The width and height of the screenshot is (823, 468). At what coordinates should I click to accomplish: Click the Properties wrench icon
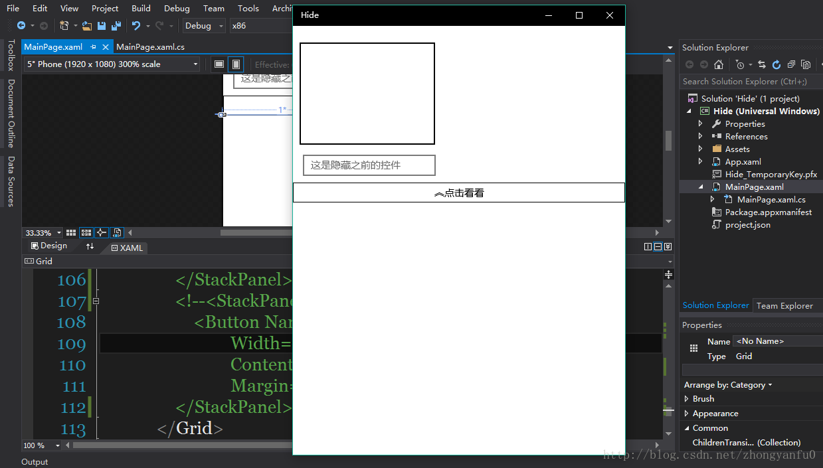coord(717,124)
